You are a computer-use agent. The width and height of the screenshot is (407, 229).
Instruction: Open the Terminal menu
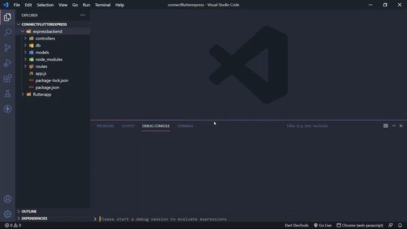pos(102,5)
